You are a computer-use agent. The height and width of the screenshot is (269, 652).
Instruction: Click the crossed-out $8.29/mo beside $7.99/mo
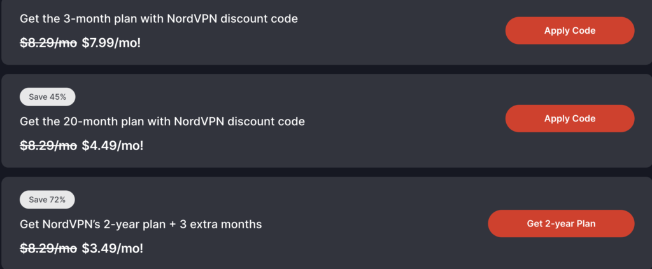coord(48,43)
